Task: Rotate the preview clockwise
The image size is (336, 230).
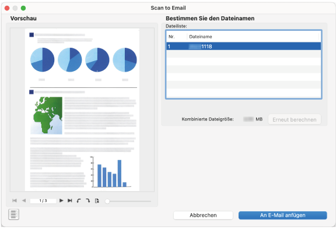Action: point(88,201)
